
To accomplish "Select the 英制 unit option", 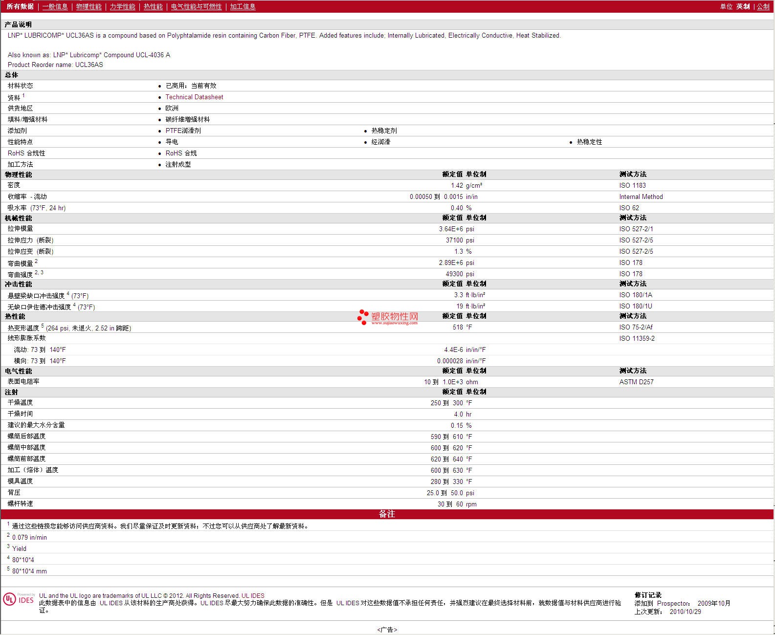I will pyautogui.click(x=743, y=6).
